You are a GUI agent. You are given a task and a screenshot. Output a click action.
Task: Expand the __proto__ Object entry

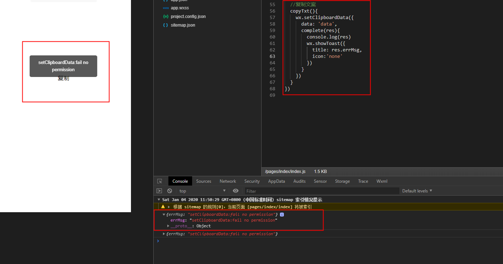click(x=168, y=226)
